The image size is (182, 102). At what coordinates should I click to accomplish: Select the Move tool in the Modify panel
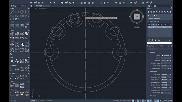pyautogui.click(x=12, y=45)
